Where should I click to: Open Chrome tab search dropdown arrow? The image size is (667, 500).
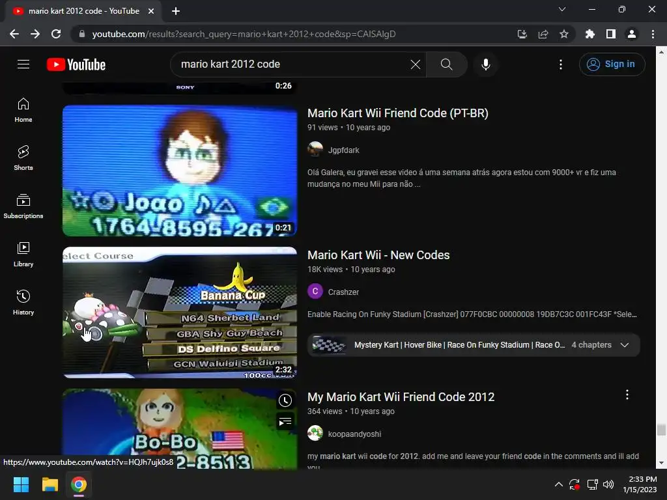point(562,9)
